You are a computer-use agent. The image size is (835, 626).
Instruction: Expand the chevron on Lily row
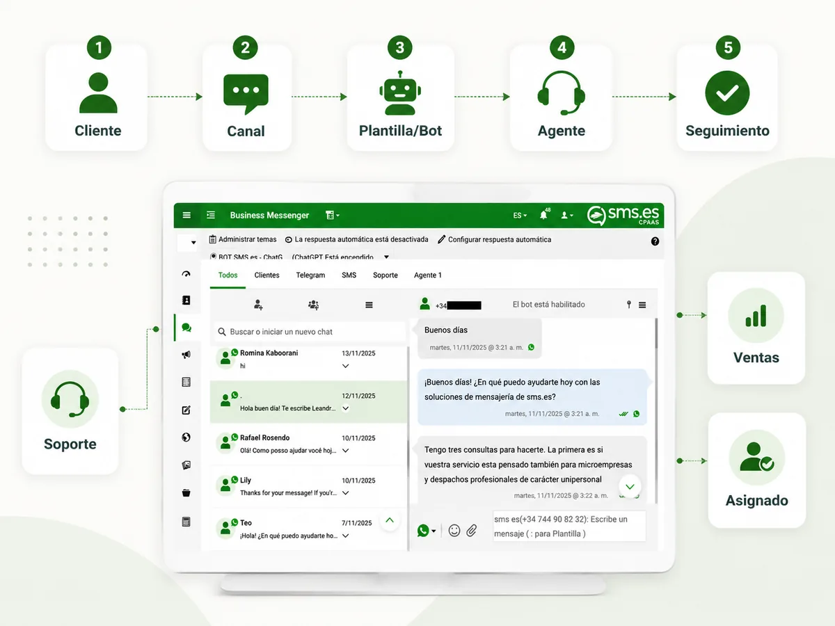[346, 493]
